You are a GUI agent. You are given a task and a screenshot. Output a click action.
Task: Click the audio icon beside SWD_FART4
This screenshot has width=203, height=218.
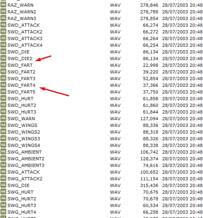(3, 85)
